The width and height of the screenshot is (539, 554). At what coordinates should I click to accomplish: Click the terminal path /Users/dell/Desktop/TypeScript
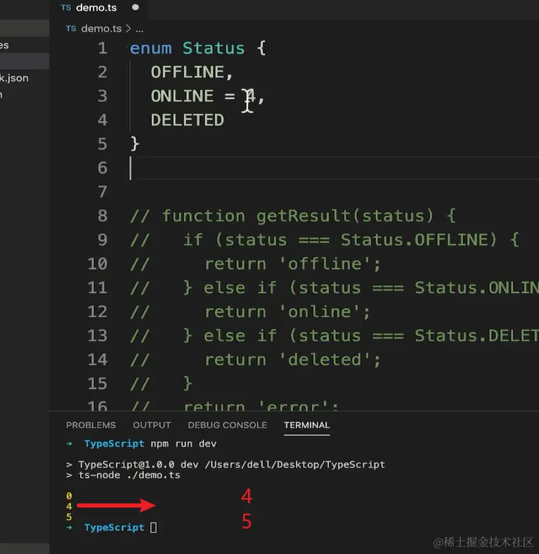[294, 465]
